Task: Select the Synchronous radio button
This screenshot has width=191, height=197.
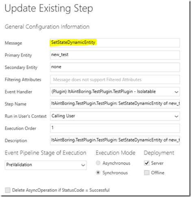Action: (98, 173)
